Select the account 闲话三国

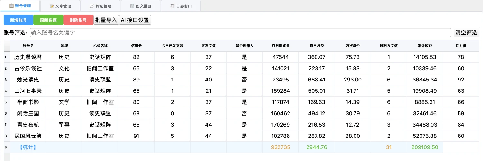(x=28, y=113)
